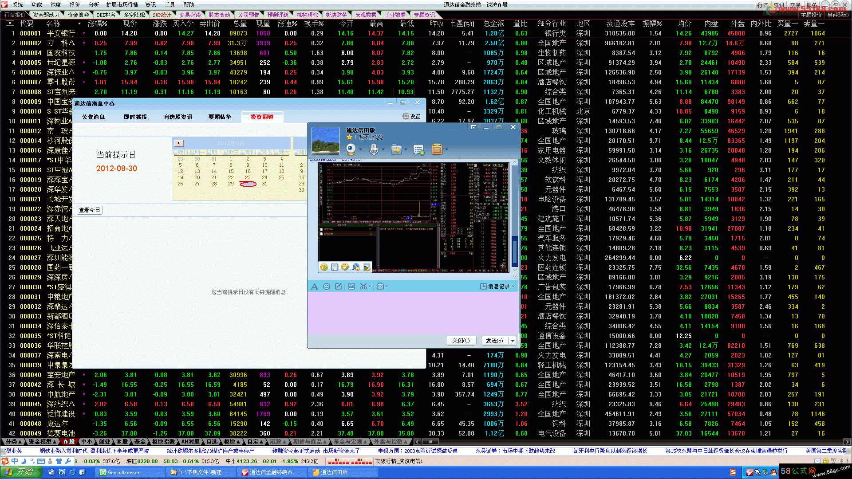Click the chat toolbar pencil-on-page icon
Viewport: 852px width, 479px height.
click(339, 287)
